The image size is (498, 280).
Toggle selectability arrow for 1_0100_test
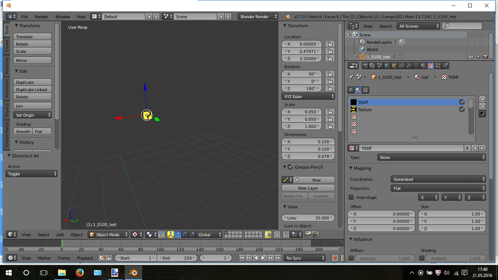pyautogui.click(x=478, y=57)
